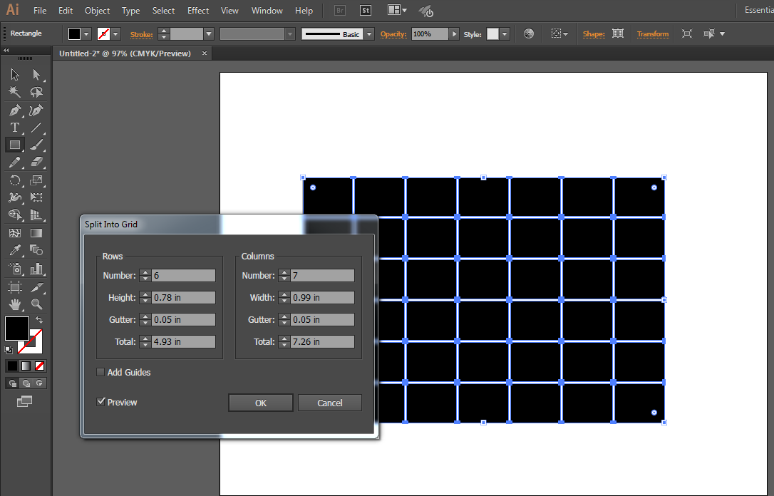Switch to the Zoom tool
774x496 pixels.
pyautogui.click(x=36, y=304)
